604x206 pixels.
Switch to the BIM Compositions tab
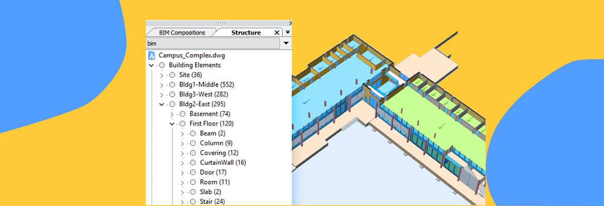(x=181, y=32)
